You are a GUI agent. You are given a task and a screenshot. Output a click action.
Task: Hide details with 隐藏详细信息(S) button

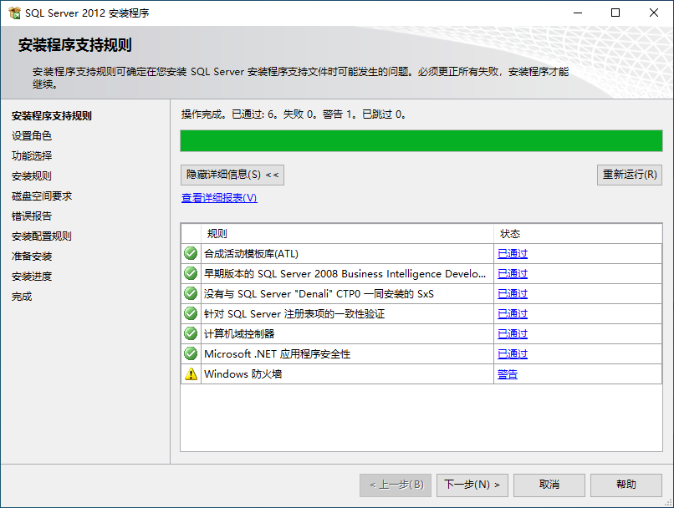tap(232, 175)
